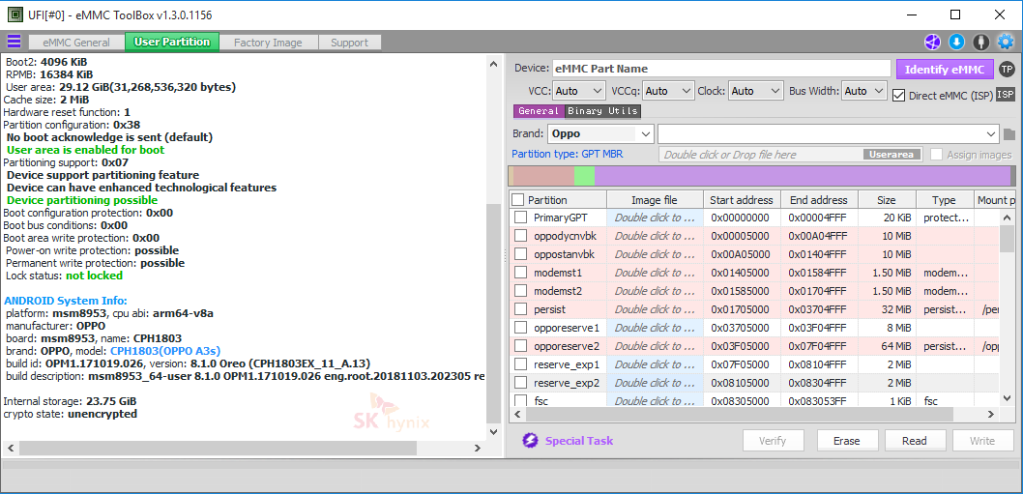Open the VCC voltage dropdown

[579, 91]
